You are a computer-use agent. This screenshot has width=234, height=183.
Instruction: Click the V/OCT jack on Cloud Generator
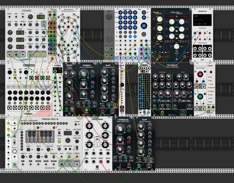coord(87,153)
